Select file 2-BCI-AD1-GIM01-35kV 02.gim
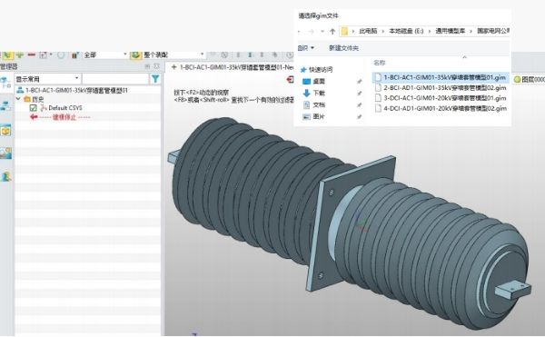This screenshot has width=545, height=337. pos(441,88)
